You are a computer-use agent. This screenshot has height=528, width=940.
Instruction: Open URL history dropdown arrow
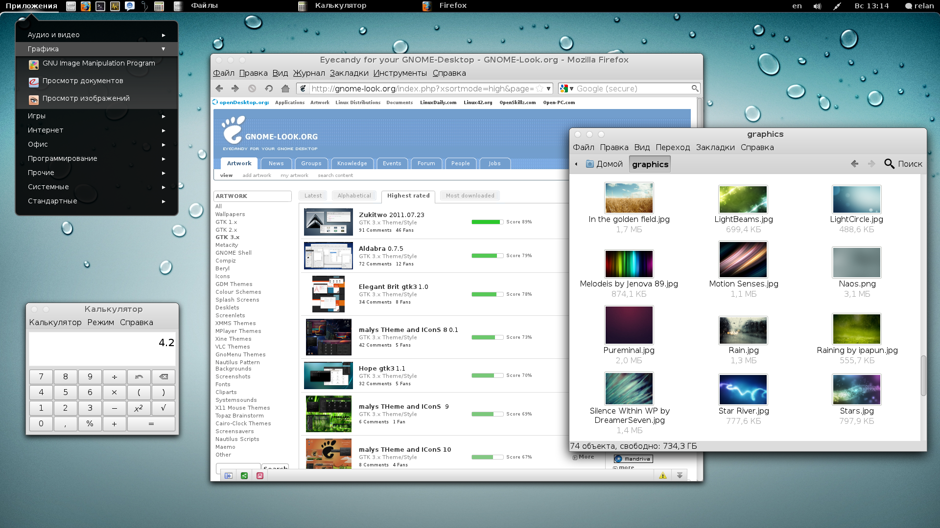(548, 88)
